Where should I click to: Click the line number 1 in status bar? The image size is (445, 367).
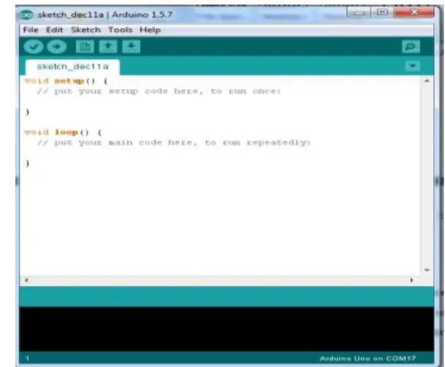[x=27, y=358]
